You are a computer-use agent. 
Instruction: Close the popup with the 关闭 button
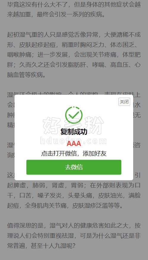[124, 102]
